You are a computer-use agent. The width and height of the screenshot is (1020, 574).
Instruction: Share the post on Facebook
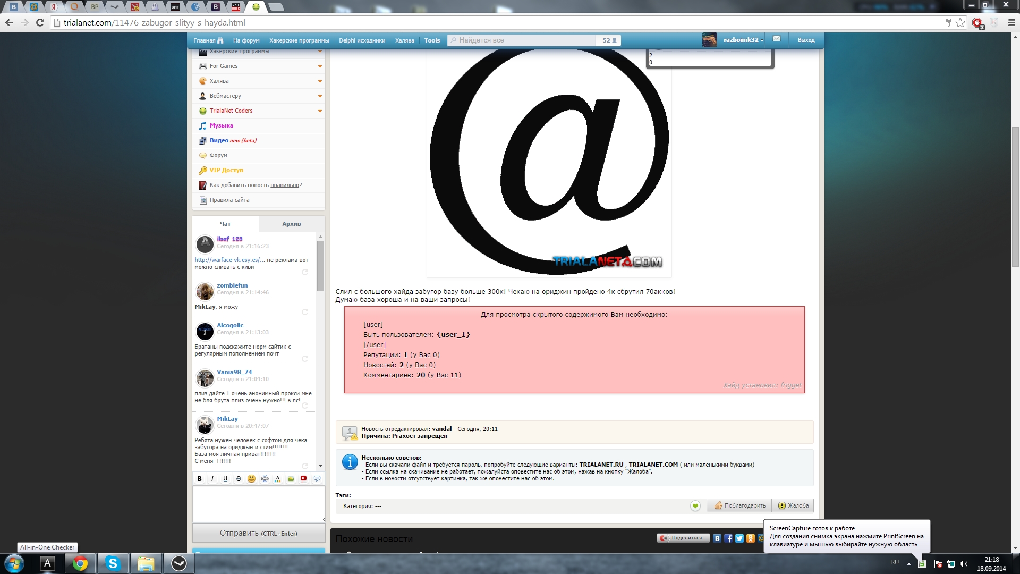point(728,538)
